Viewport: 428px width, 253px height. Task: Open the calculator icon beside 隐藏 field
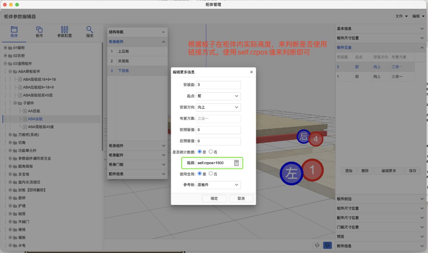[236, 163]
